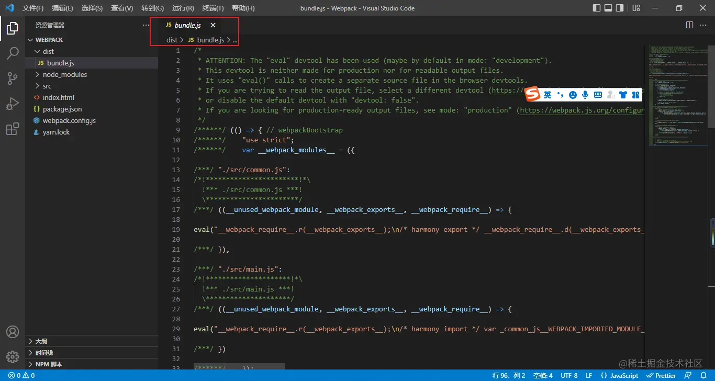Open the Manage gear menu
Image resolution: width=715 pixels, height=381 pixels.
13,357
